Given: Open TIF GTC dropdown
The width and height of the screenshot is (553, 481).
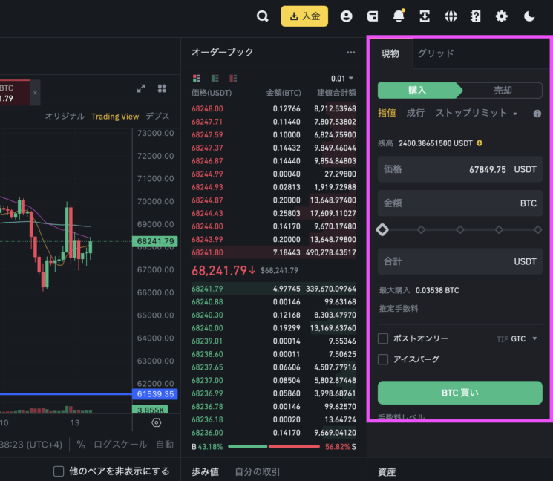Looking at the screenshot, I should click(x=523, y=338).
